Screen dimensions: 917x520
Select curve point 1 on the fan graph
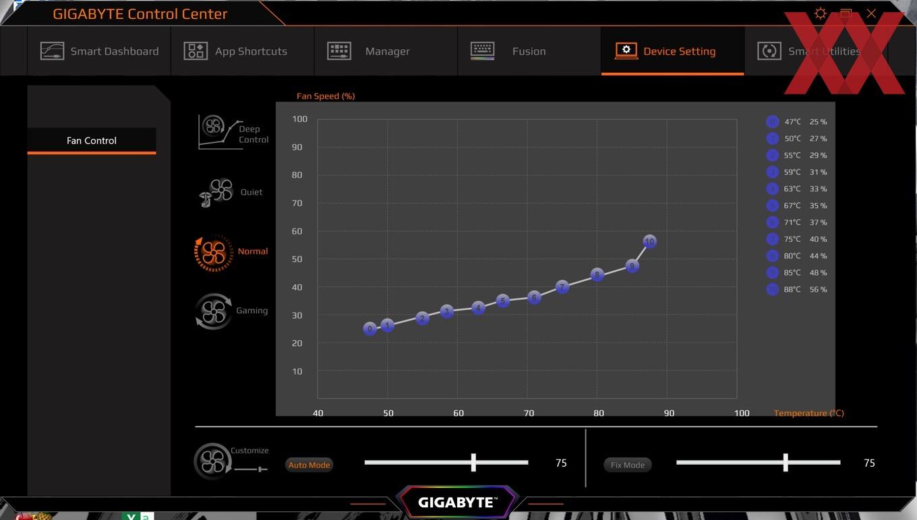click(x=387, y=325)
